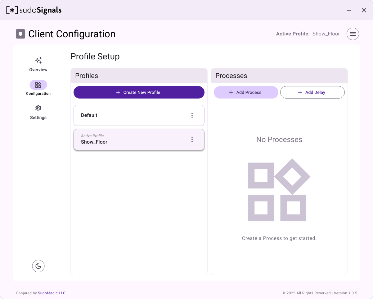Open the Show_Floor profile options menu
This screenshot has width=373, height=299.
pos(192,140)
